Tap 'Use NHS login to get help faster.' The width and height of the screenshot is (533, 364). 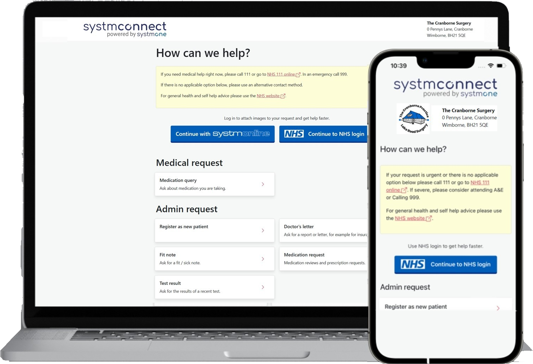click(x=445, y=246)
